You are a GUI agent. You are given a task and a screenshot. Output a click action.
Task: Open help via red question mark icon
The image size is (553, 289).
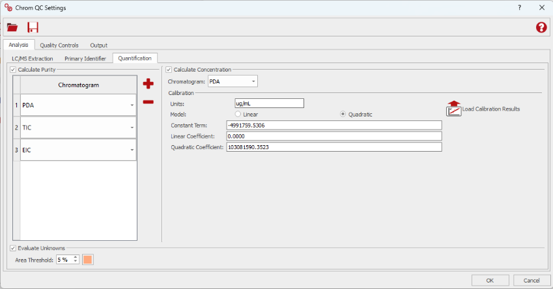[x=541, y=27]
